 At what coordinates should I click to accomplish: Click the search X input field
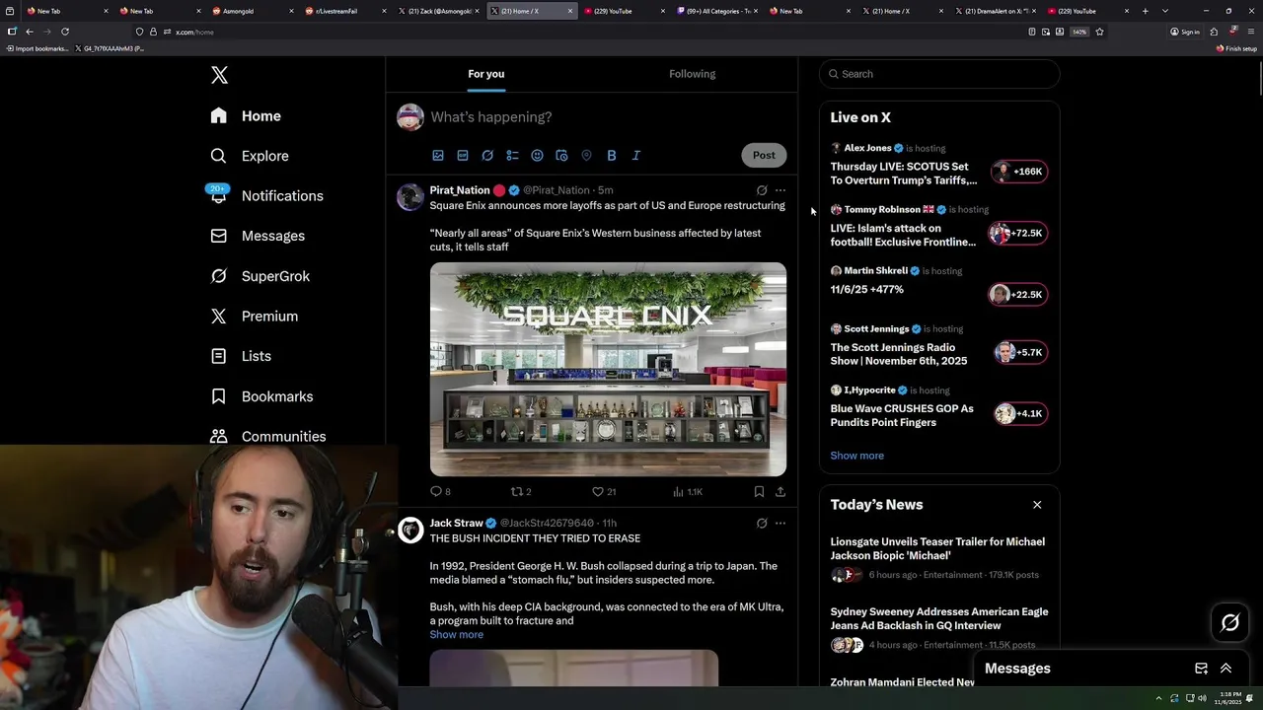939,74
